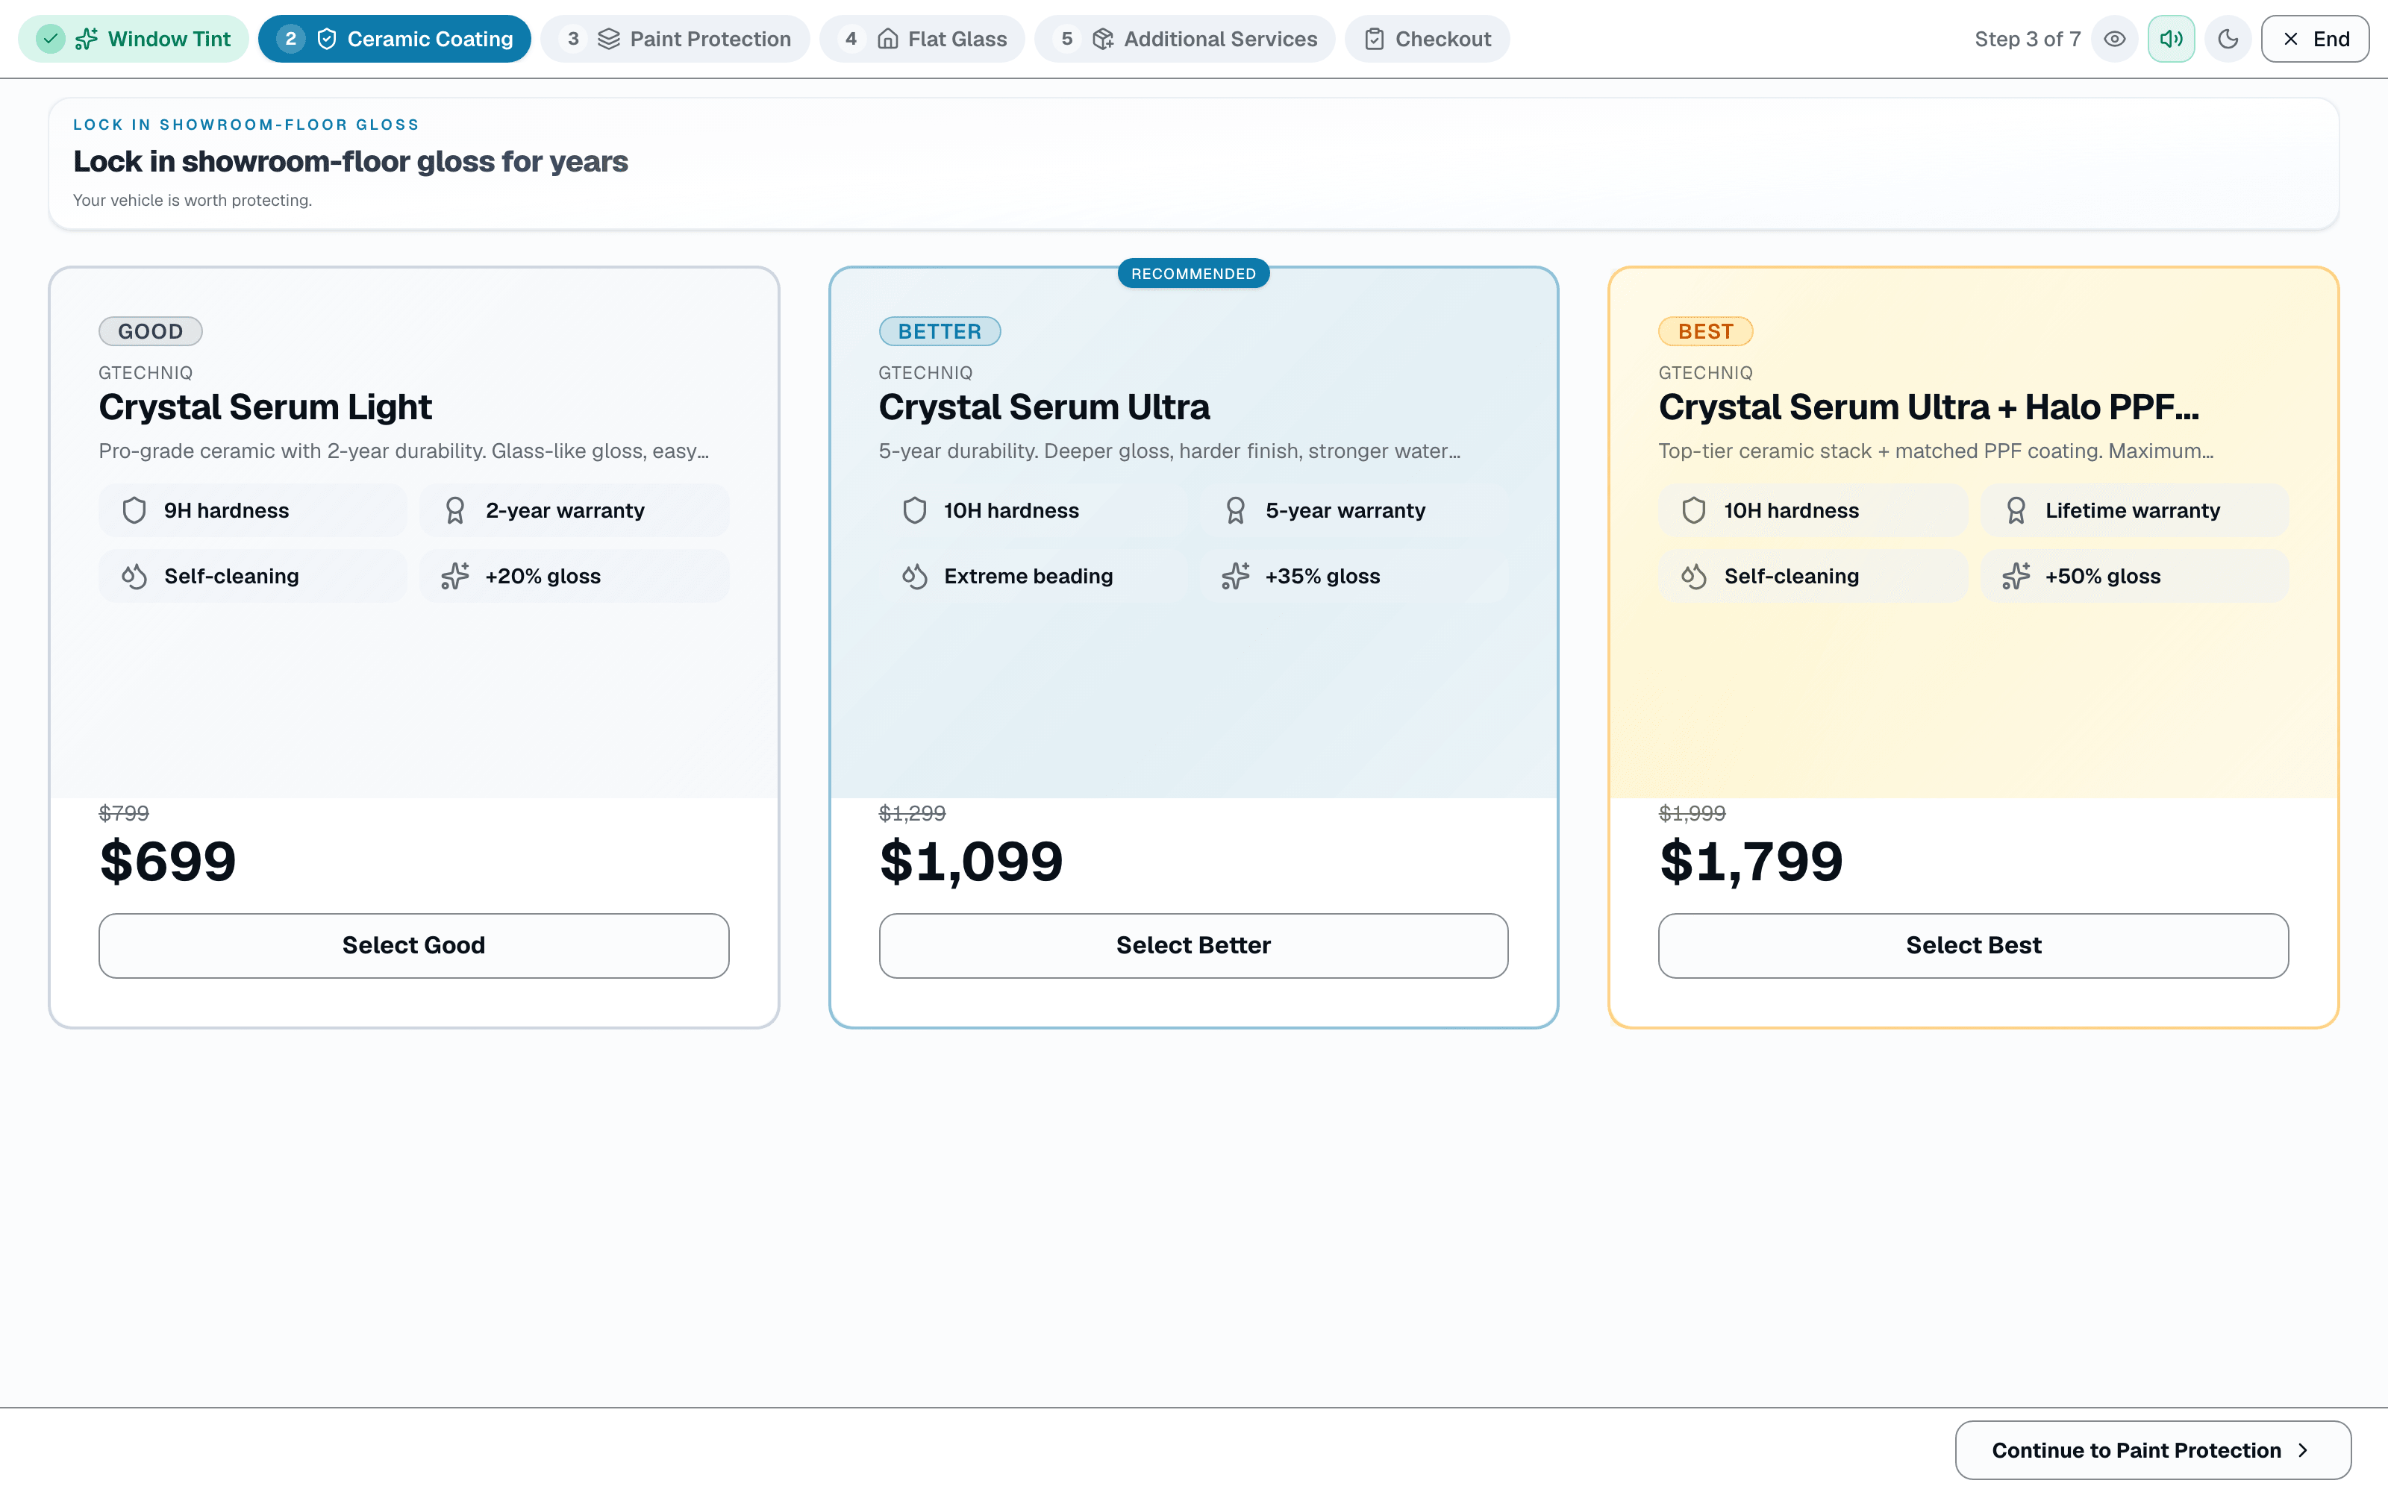Click the $1,099 price
The width and height of the screenshot is (2388, 1492).
point(971,862)
